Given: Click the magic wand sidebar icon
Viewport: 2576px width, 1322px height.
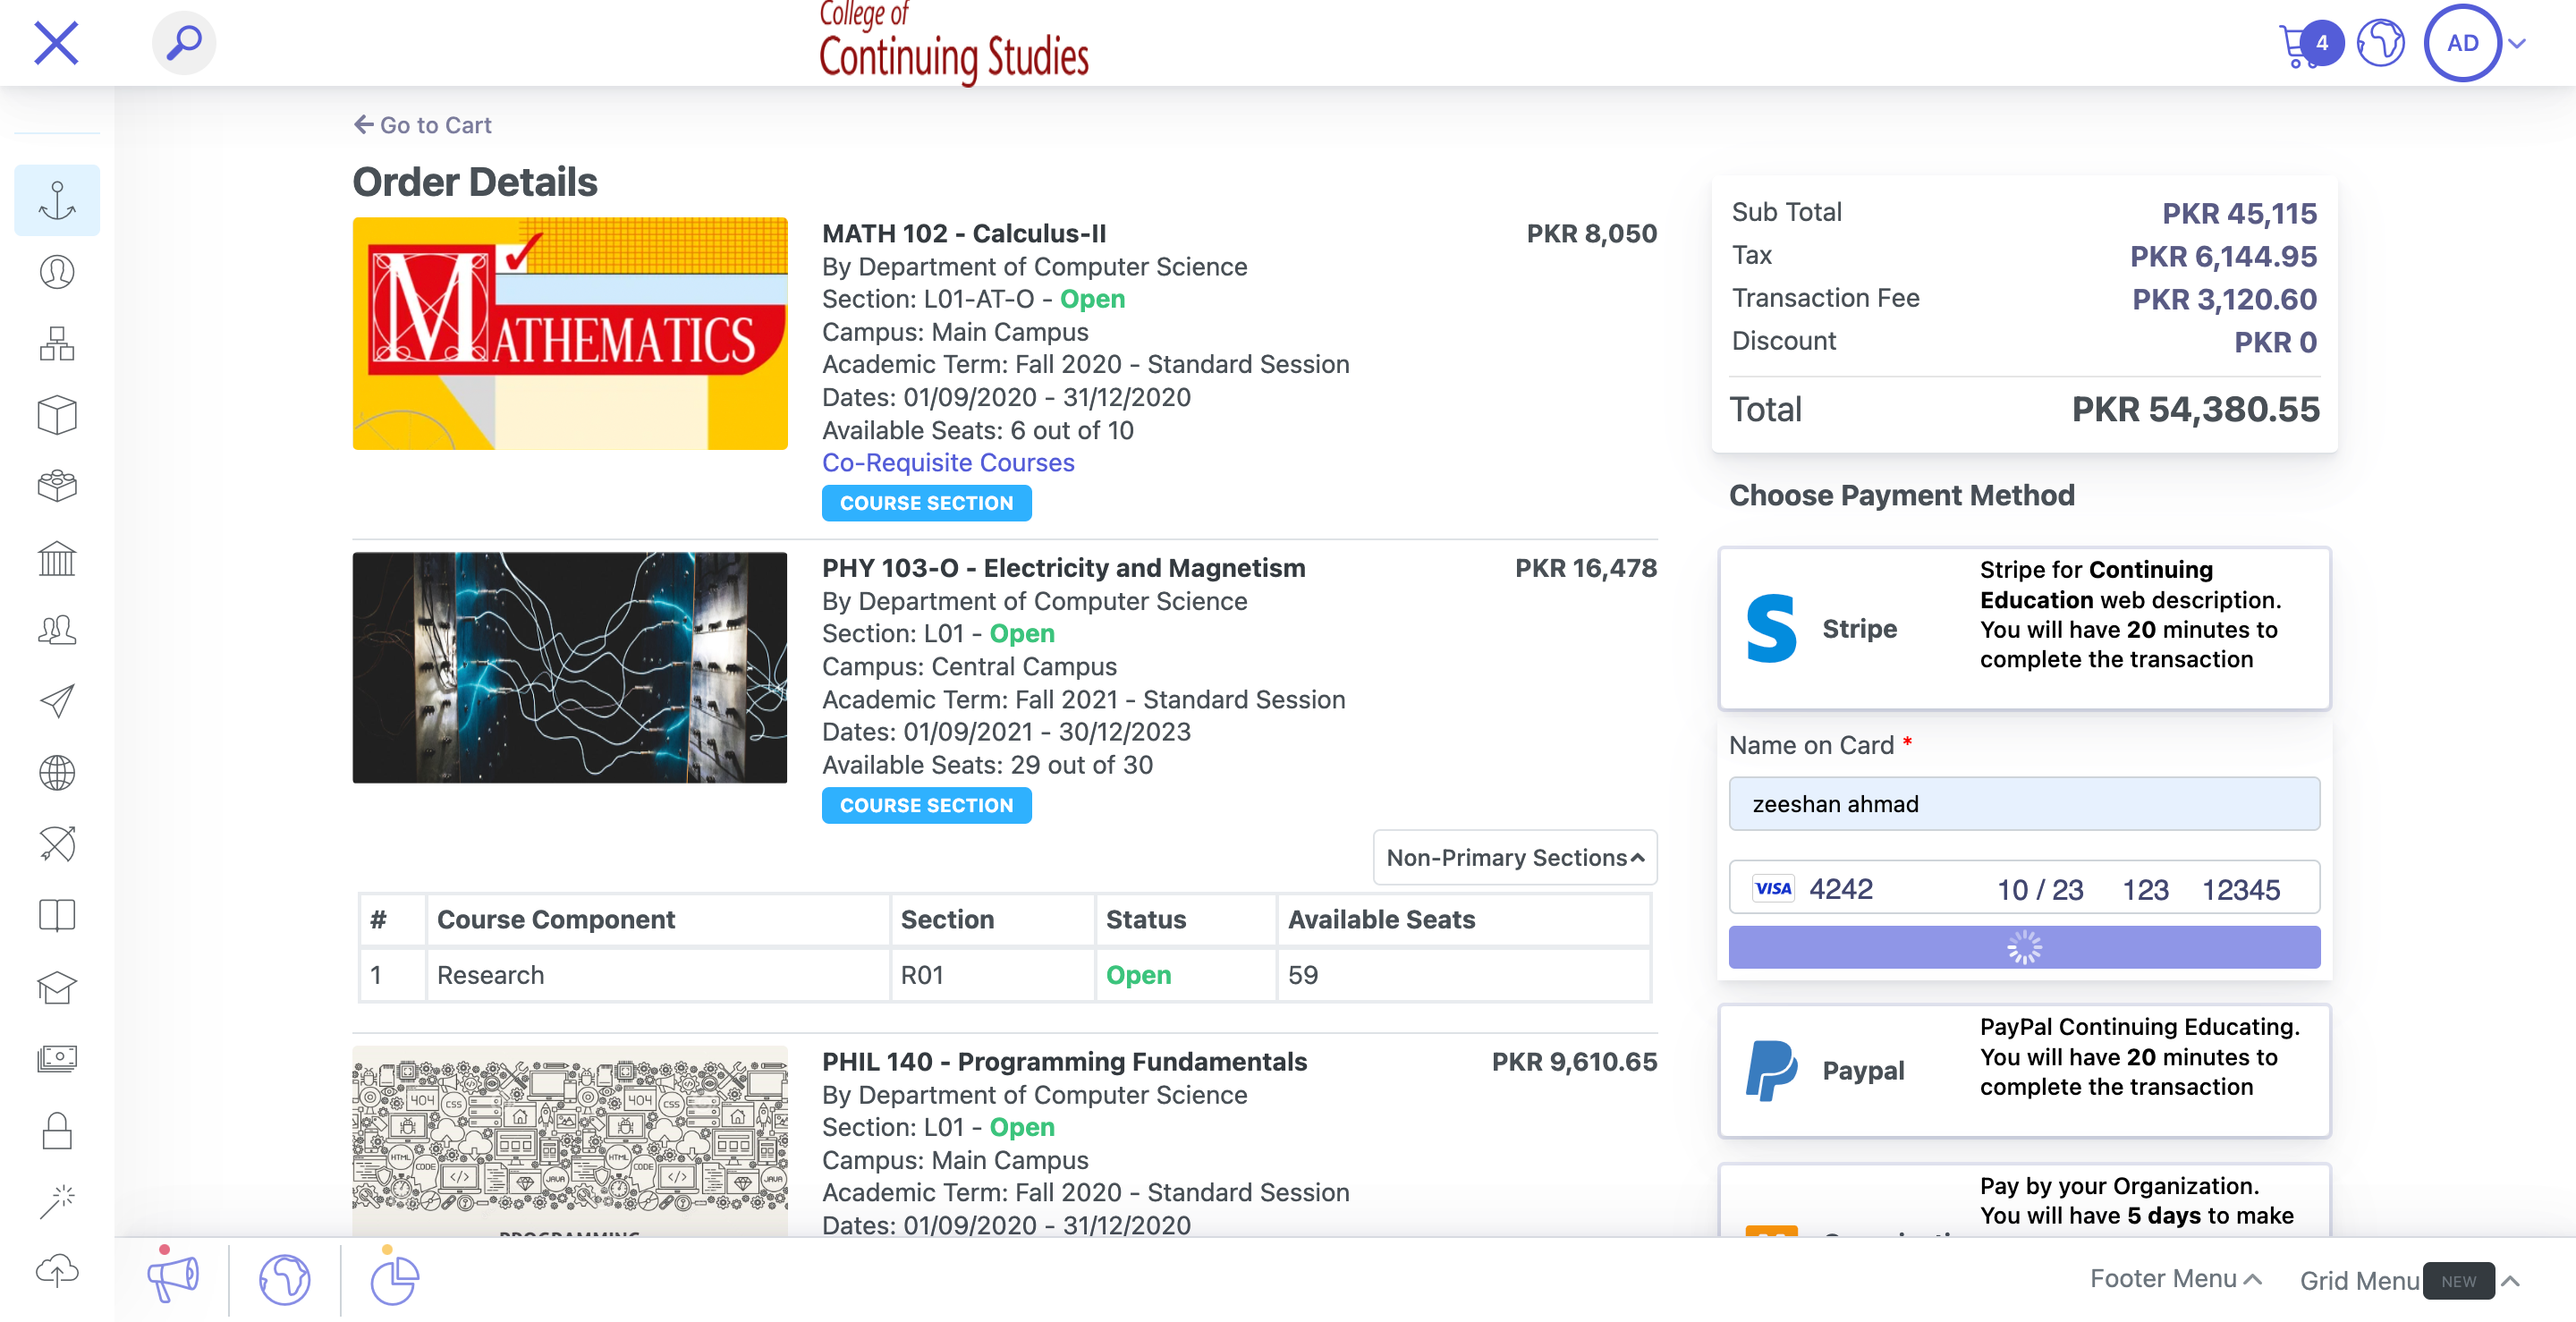Looking at the screenshot, I should pyautogui.click(x=57, y=1201).
